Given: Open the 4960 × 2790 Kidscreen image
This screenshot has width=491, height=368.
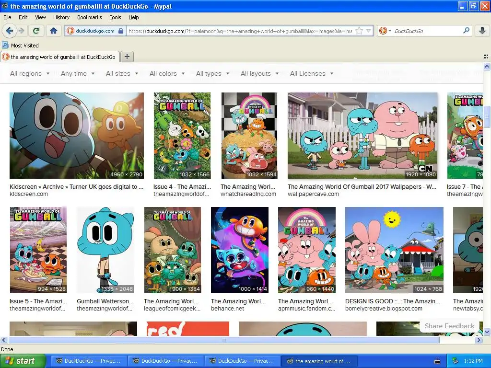Looking at the screenshot, I should 77,136.
